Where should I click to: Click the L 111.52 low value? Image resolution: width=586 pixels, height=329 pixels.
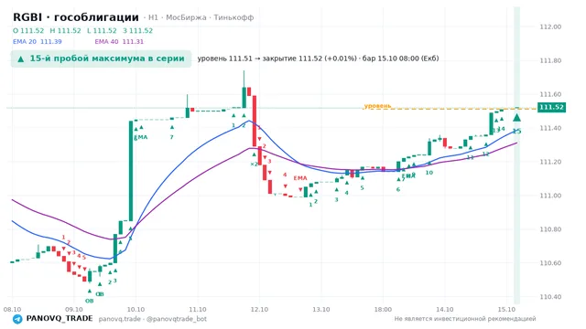pos(102,30)
